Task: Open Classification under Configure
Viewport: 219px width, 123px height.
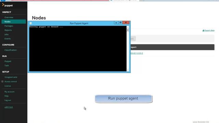Action: coord(11,50)
